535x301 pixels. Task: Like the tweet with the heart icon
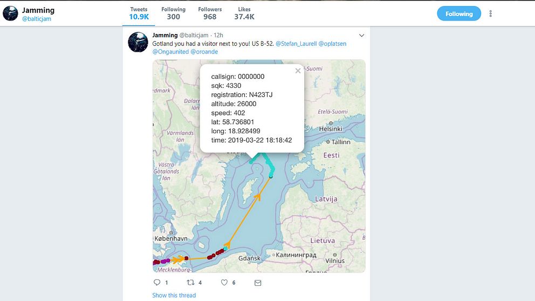pyautogui.click(x=224, y=282)
